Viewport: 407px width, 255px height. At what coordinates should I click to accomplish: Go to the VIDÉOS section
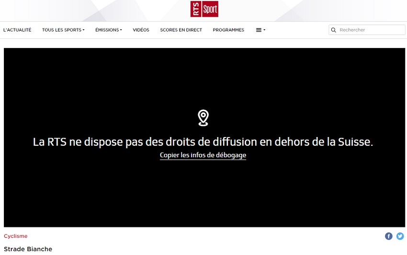[x=141, y=30]
